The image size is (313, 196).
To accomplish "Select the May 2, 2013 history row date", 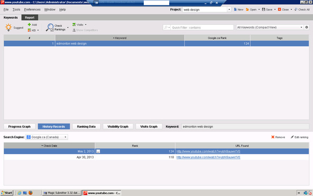I will click(x=86, y=151).
